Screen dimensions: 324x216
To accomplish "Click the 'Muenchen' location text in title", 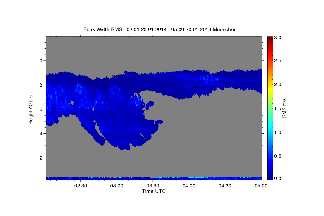I will click(225, 29).
